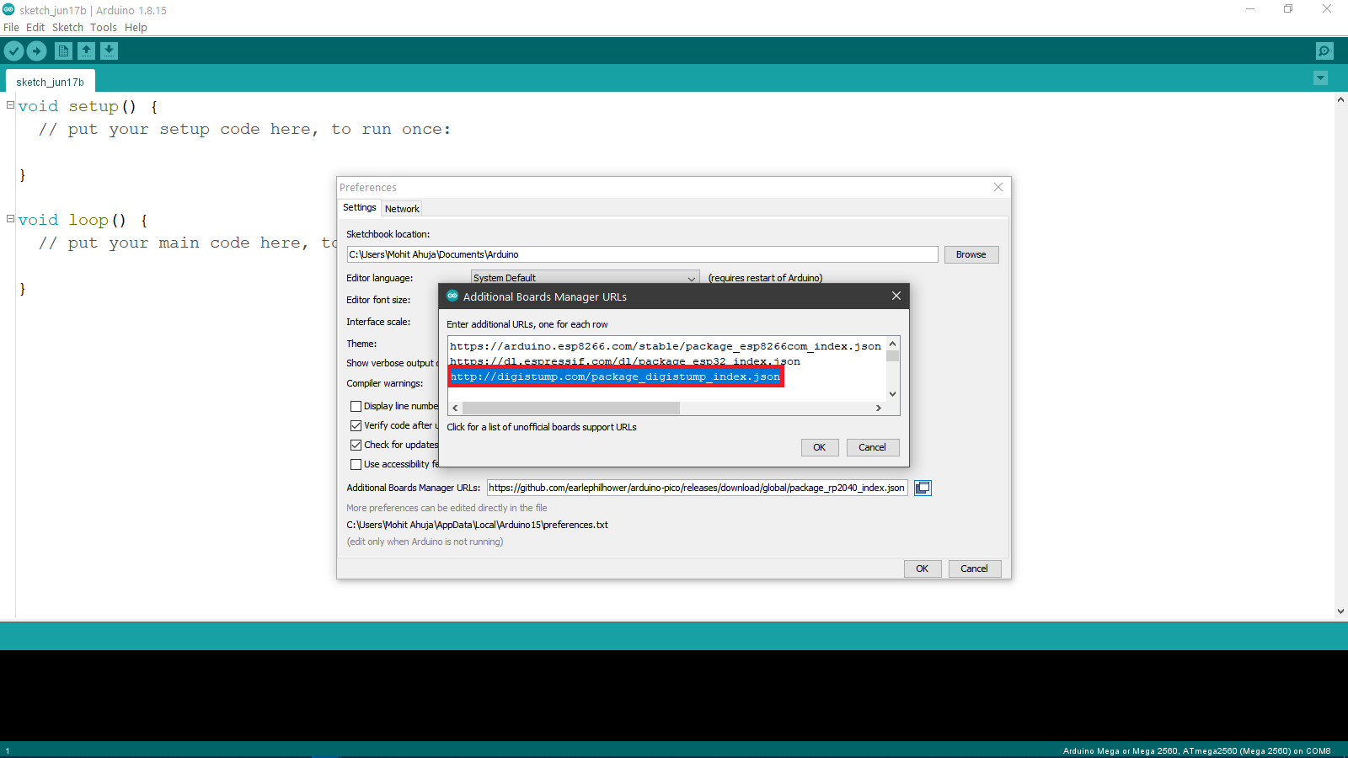Switch to the Network tab in Preferences
The image size is (1348, 758).
coord(402,209)
